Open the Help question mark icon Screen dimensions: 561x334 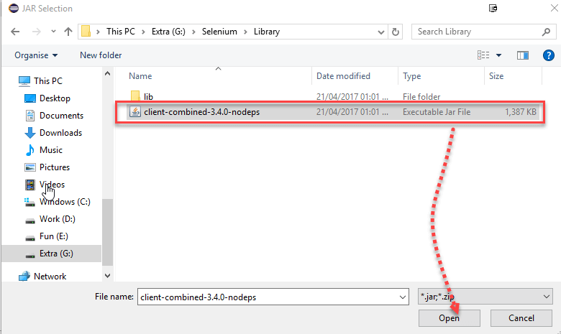(547, 55)
